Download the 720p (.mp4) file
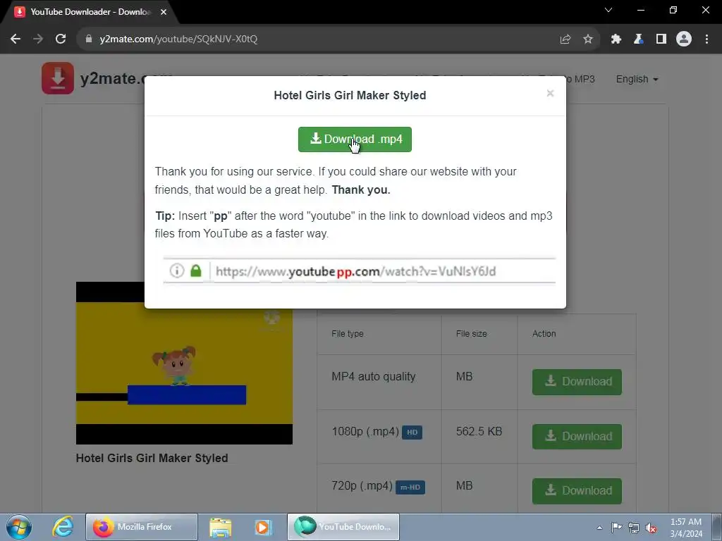This screenshot has height=541, width=722. 577,491
